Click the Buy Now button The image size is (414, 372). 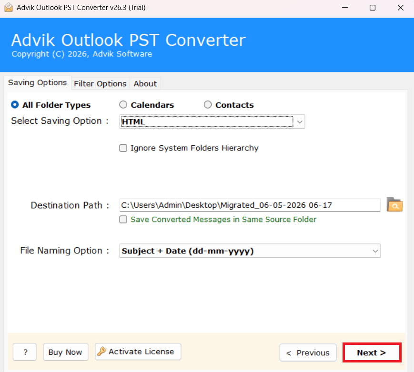(x=65, y=352)
